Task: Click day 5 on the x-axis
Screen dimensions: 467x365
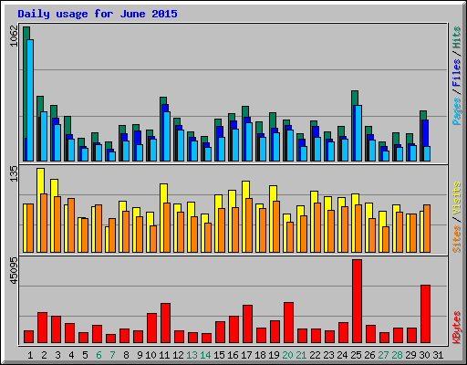Action: [85, 355]
